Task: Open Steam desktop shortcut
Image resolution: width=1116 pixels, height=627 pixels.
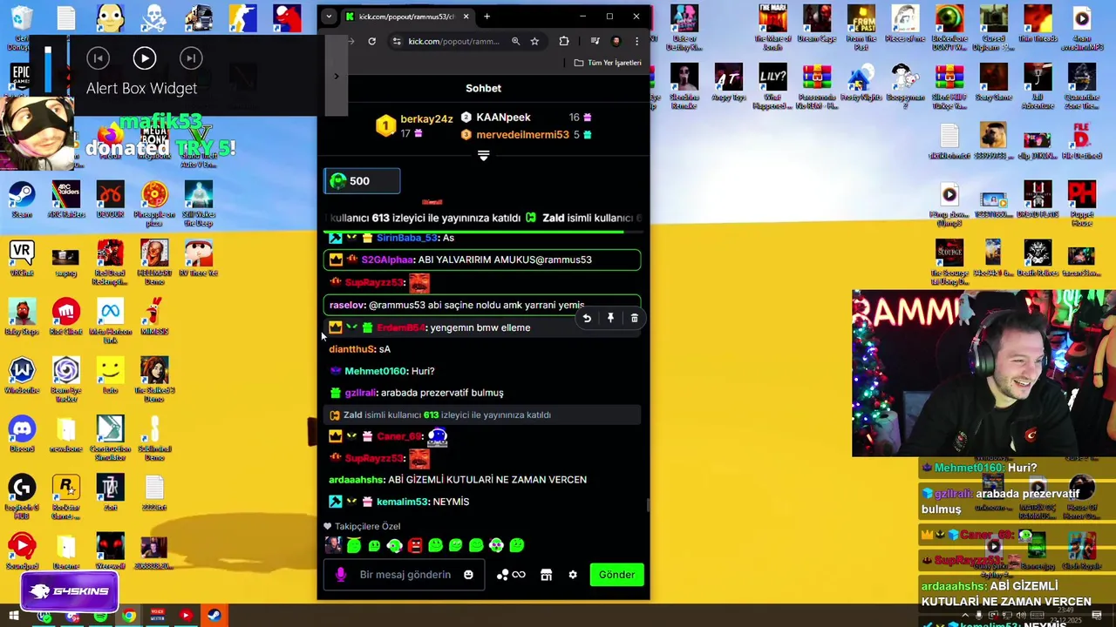Action: point(22,200)
